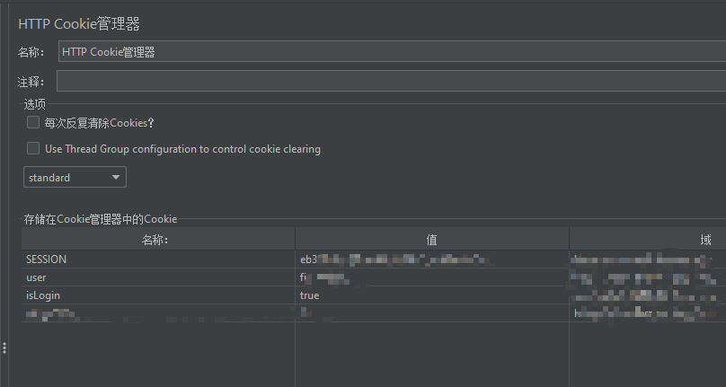Select the SESSION cookie row
The height and width of the screenshot is (387, 726).
374,259
